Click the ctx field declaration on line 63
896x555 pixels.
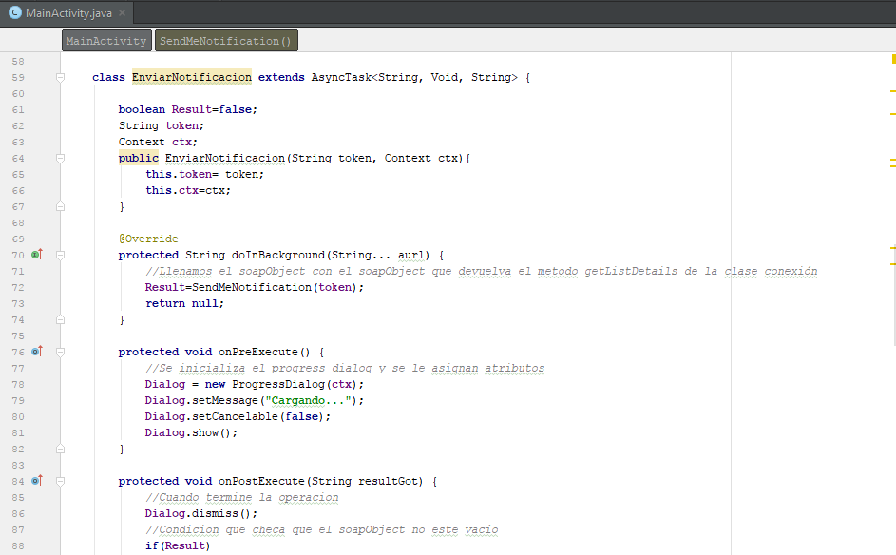(x=181, y=142)
